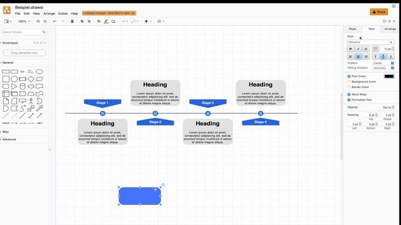The width and height of the screenshot is (401, 225).
Task: Open the table dropdown in toolbar
Action: tap(160, 21)
